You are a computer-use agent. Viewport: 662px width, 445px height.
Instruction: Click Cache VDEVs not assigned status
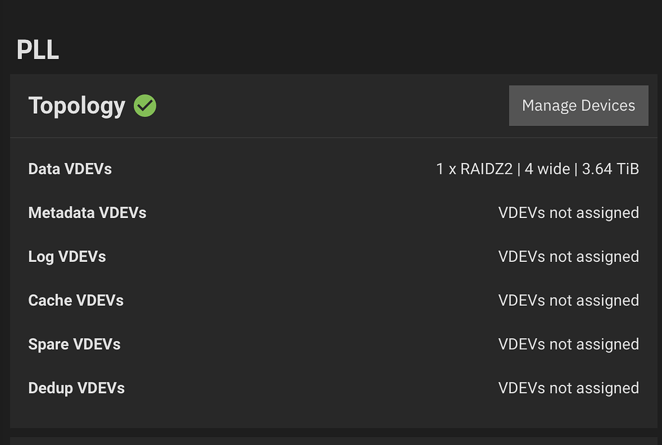tap(569, 301)
